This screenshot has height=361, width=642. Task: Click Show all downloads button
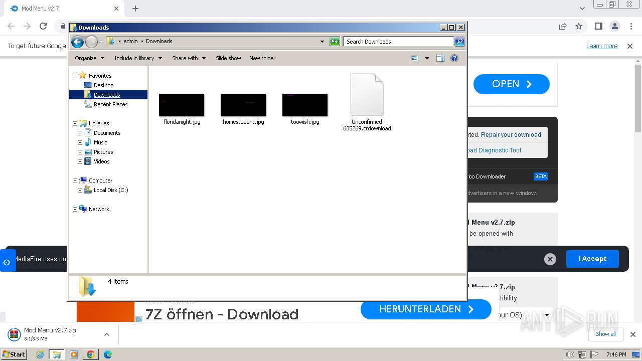(x=606, y=334)
